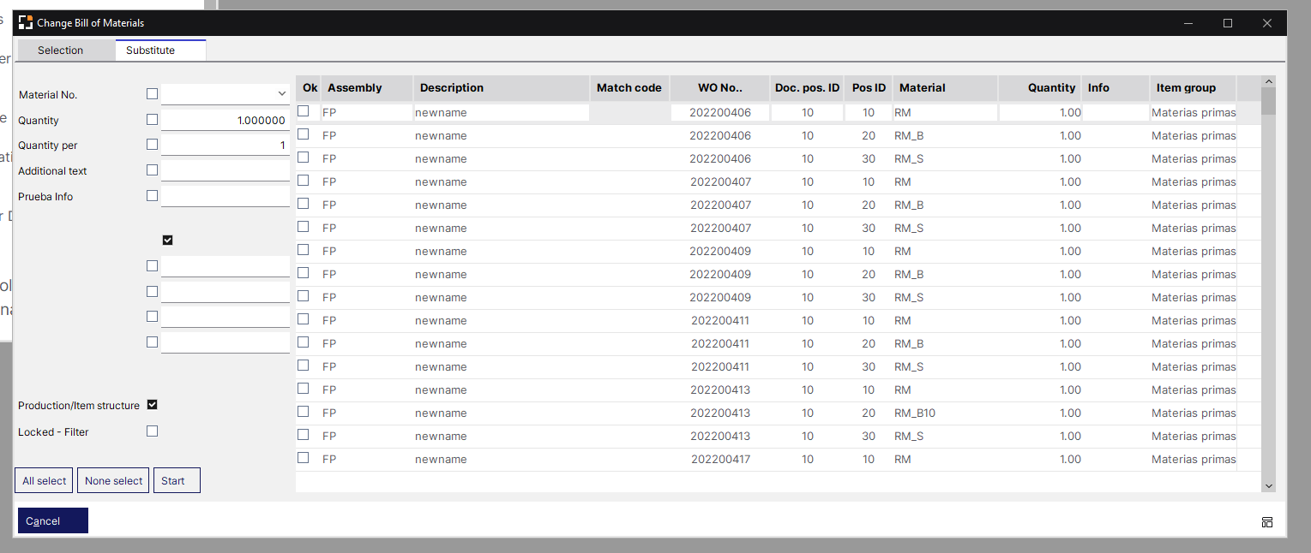Sort by the WO No.. column header
Viewport: 1311px width, 553px height.
(x=719, y=87)
